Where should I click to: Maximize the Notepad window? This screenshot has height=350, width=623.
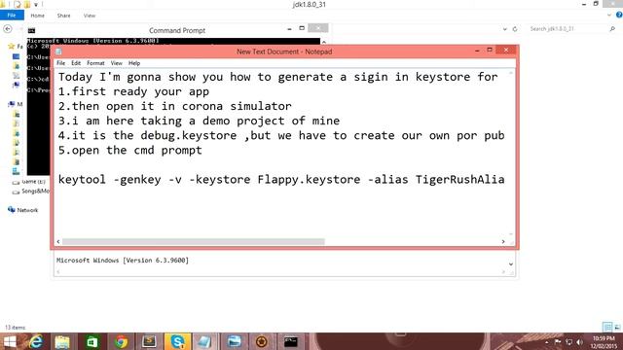(490, 50)
